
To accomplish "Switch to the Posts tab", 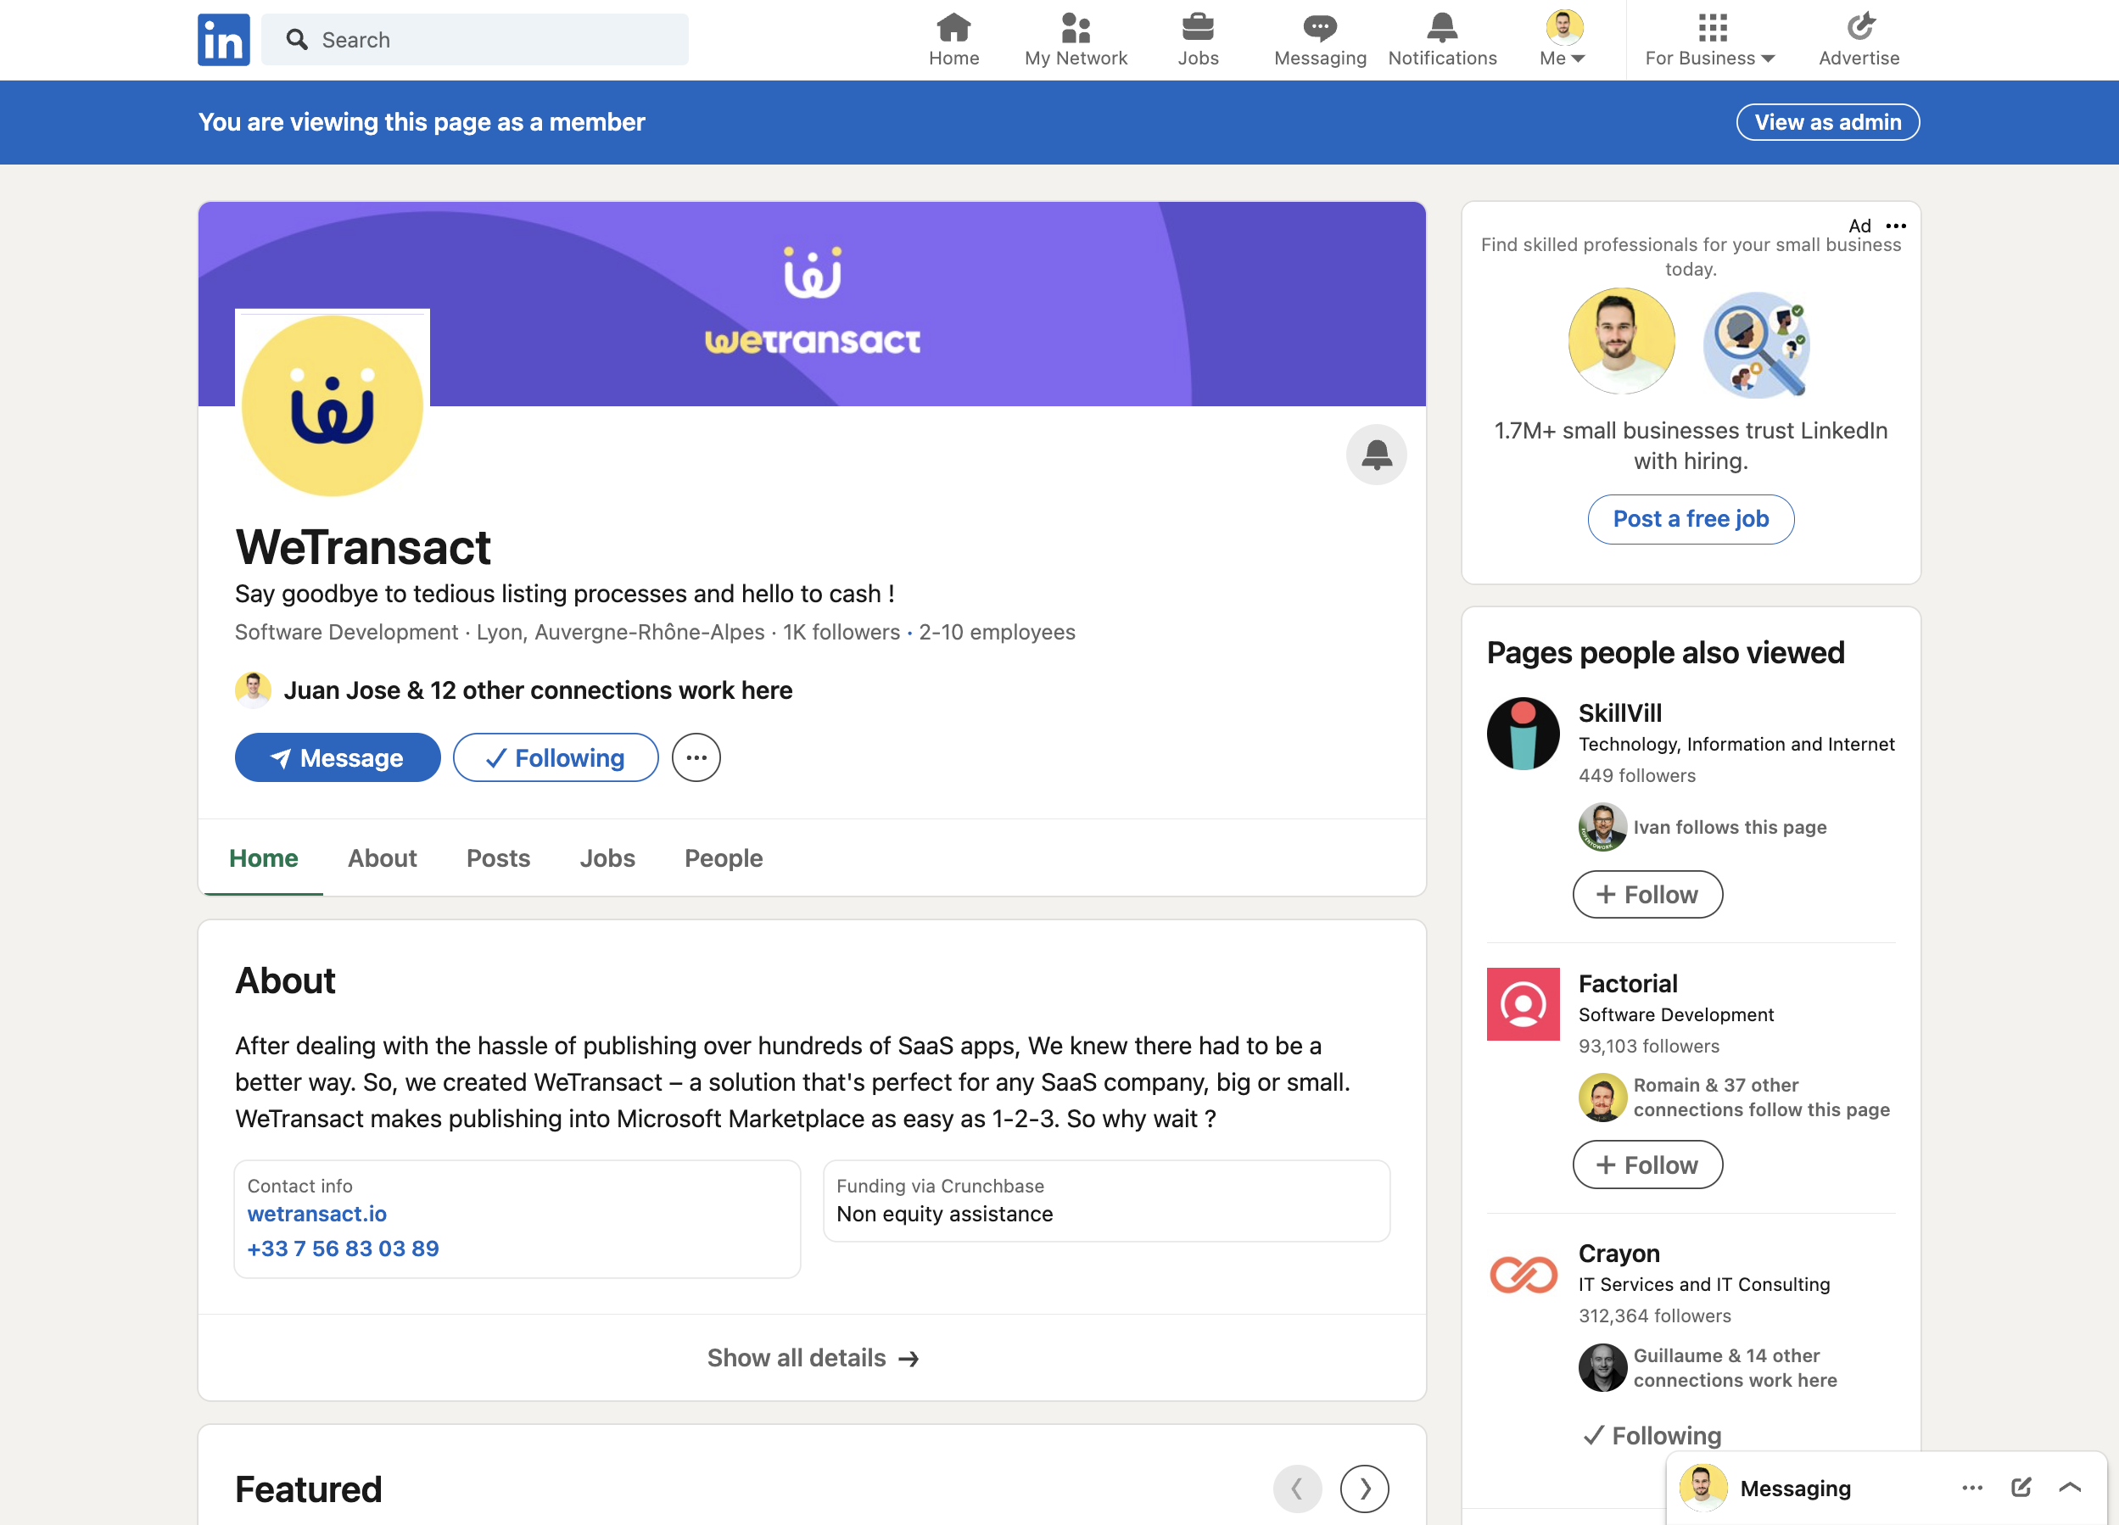I will 498,857.
